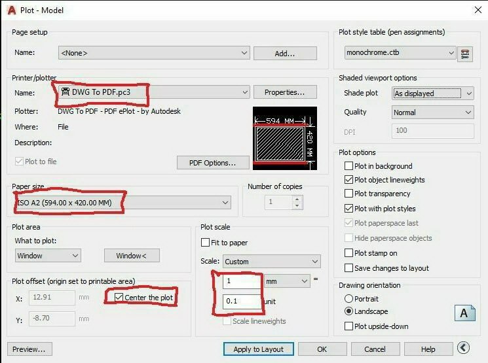Click the Window< selection button

[x=132, y=256]
